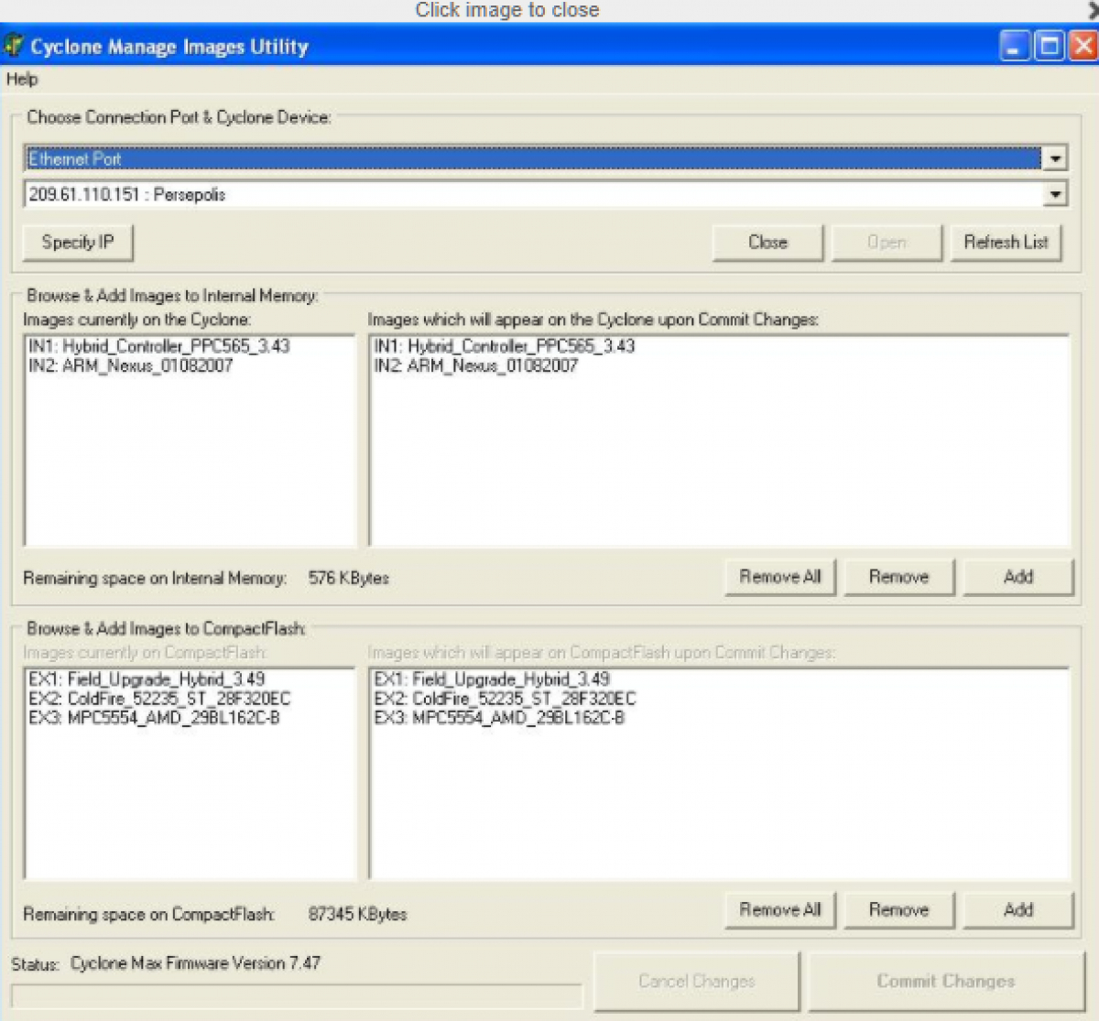Add an image to CompactFlash
Viewport: 1099px width, 1021px height.
pos(1017,910)
